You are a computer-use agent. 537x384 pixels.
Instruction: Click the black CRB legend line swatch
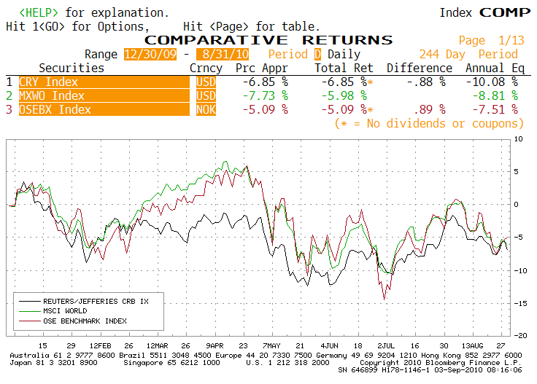point(30,301)
